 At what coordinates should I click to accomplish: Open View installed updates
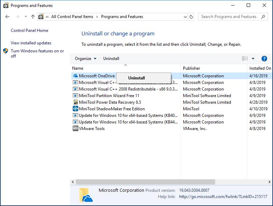click(31, 43)
